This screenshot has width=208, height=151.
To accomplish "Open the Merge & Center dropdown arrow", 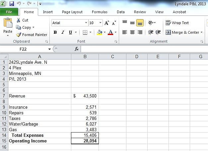I will (x=201, y=32).
